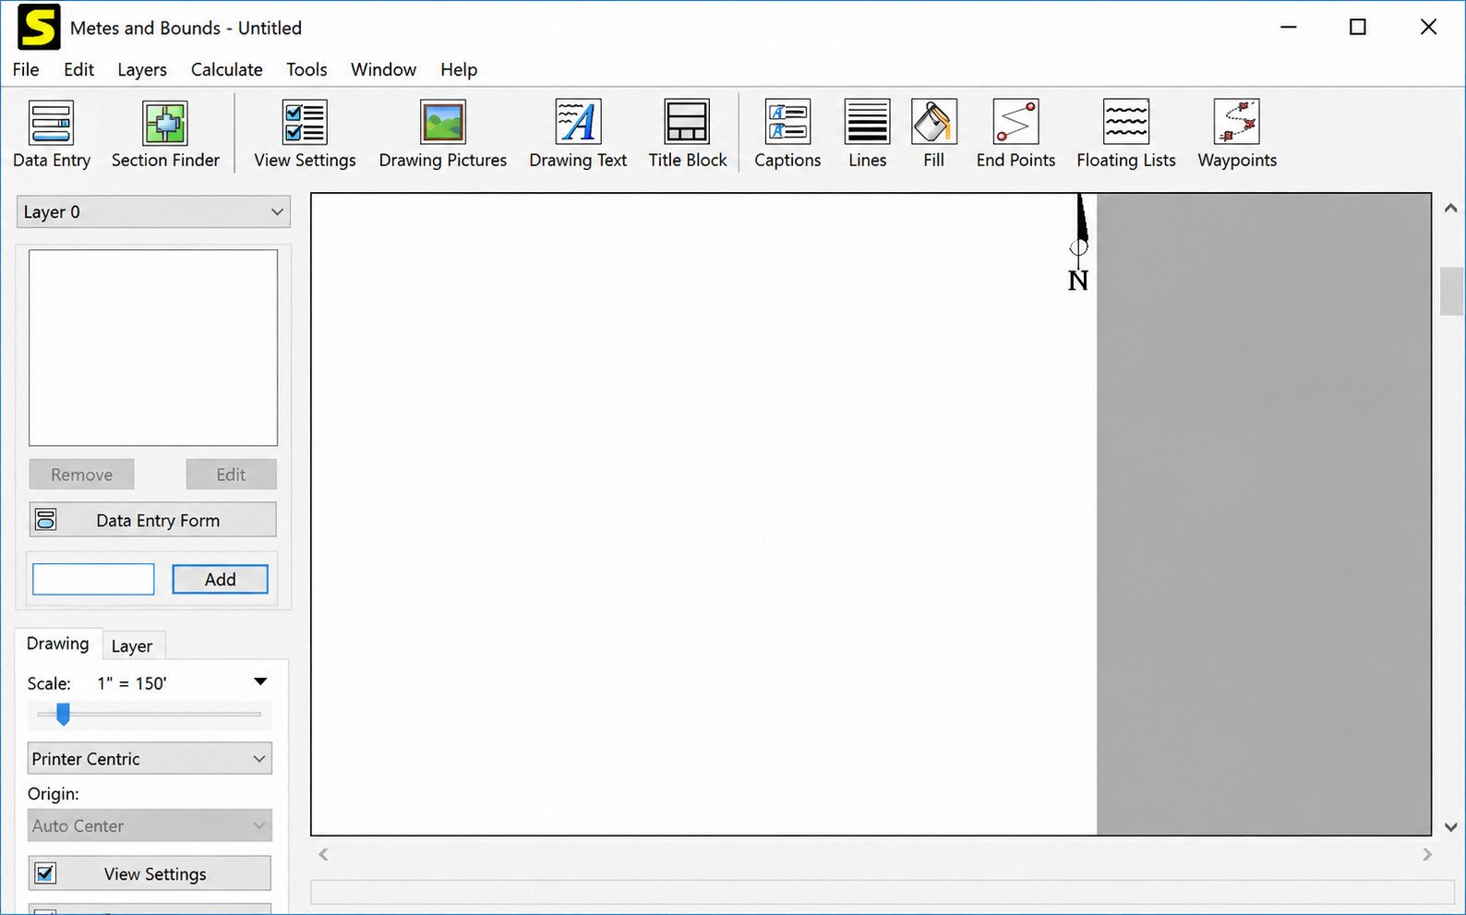The height and width of the screenshot is (915, 1466).
Task: Click the empty calls list box
Action: click(x=153, y=348)
